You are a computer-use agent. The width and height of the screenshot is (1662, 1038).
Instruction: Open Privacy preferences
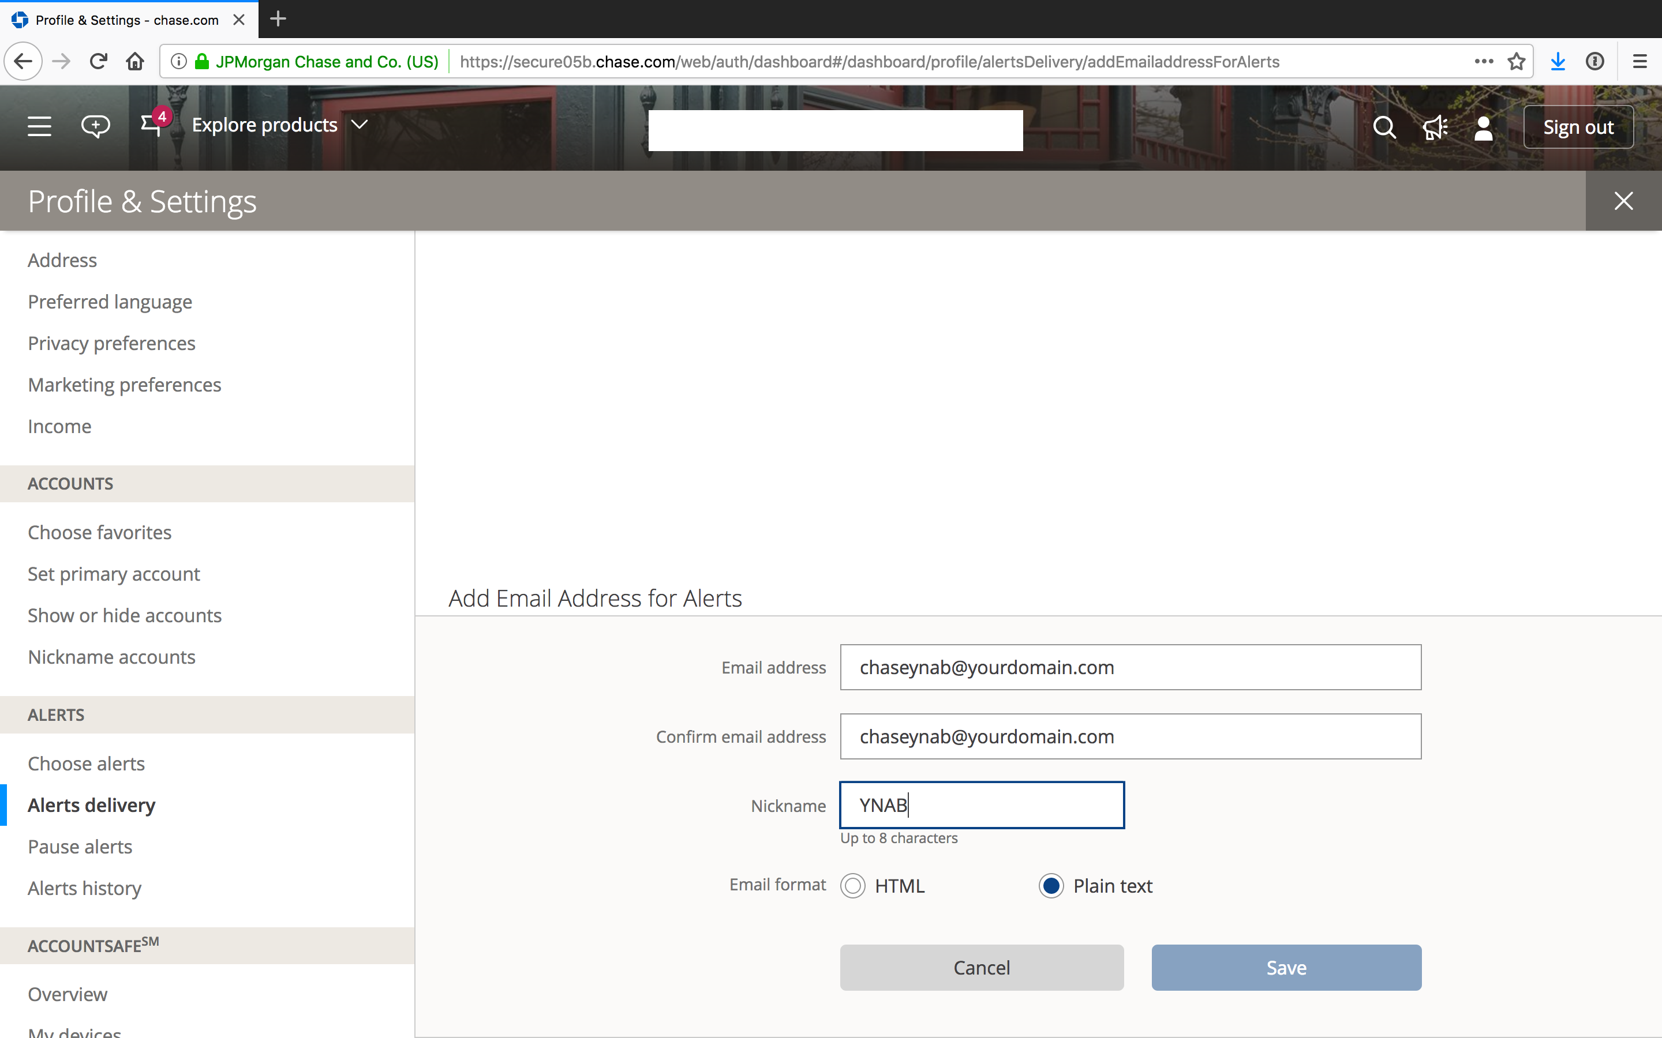point(112,343)
